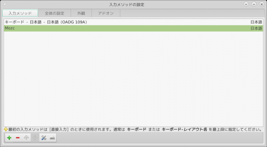The width and height of the screenshot is (267, 147).
Task: Remove selected input method with minus icon
Action: pyautogui.click(x=18, y=138)
